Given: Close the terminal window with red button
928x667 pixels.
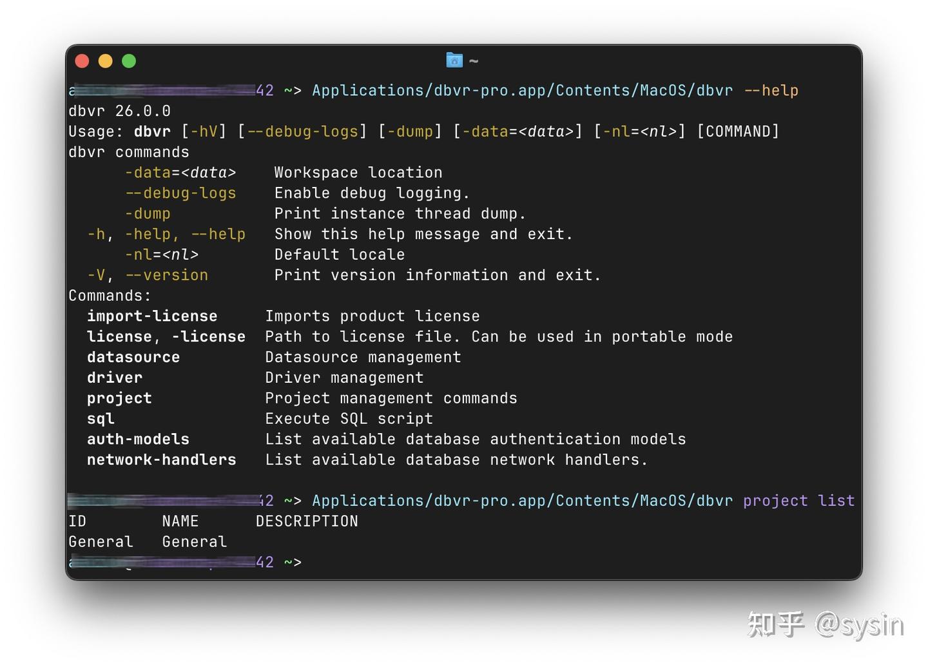Looking at the screenshot, I should click(82, 61).
